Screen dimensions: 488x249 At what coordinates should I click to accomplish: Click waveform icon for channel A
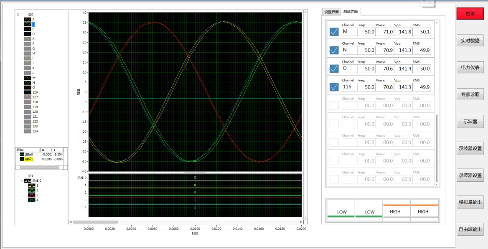(x=28, y=19)
